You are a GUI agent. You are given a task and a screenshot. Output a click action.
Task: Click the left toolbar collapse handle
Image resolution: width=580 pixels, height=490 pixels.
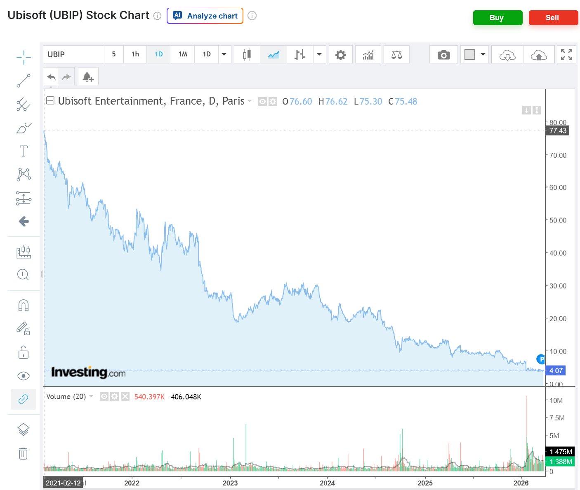pos(42,274)
